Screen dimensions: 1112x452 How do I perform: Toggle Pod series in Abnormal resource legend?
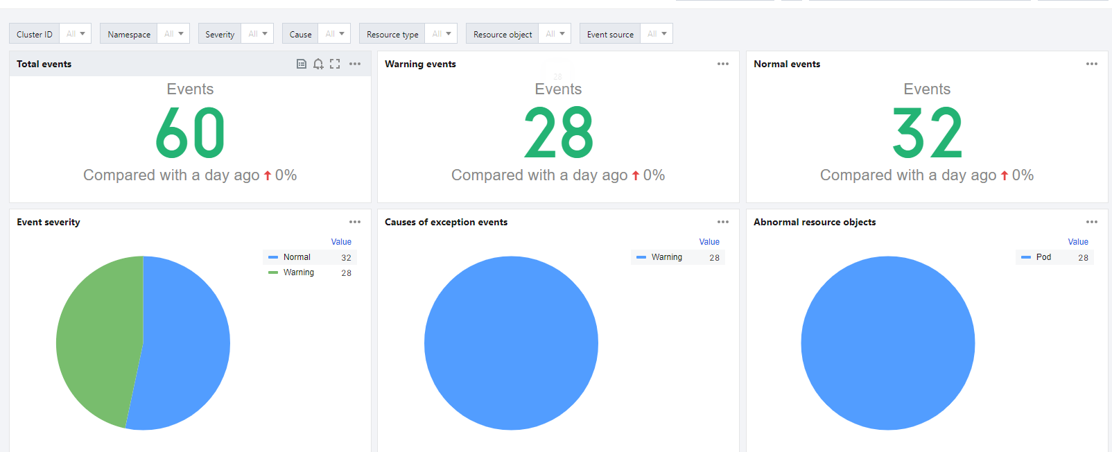click(1043, 257)
